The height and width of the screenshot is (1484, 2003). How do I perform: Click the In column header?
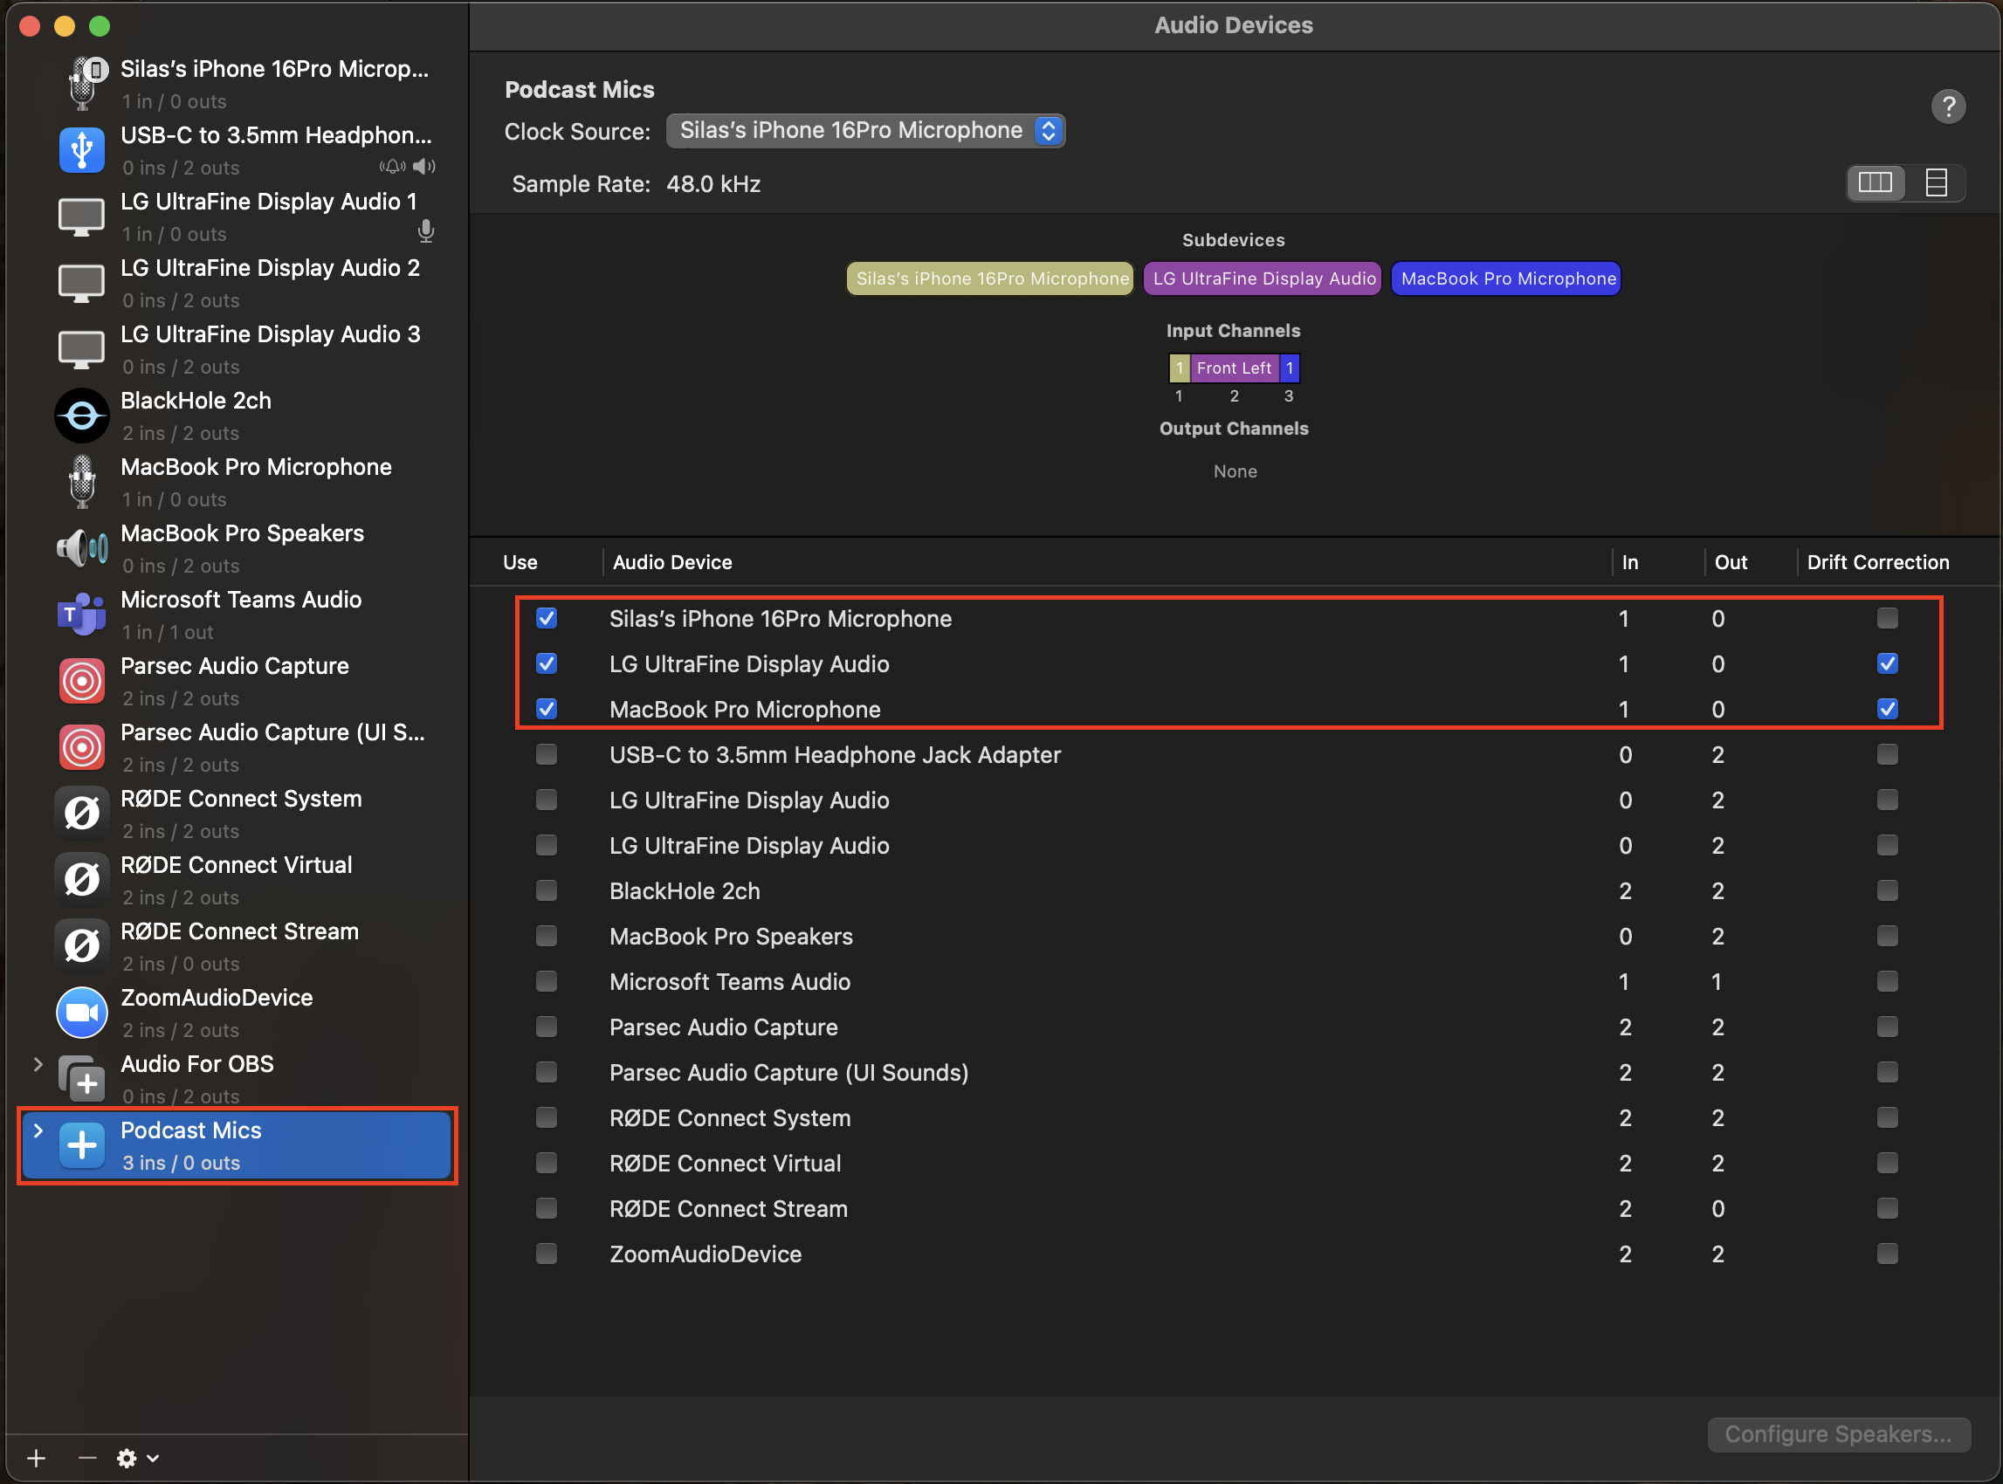point(1630,562)
